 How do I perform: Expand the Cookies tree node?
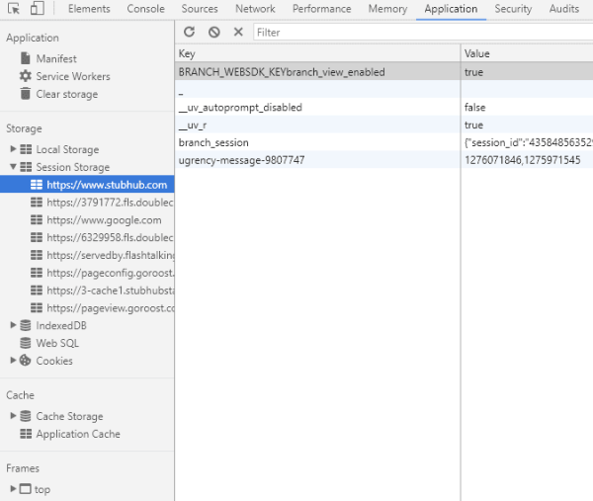click(x=13, y=360)
